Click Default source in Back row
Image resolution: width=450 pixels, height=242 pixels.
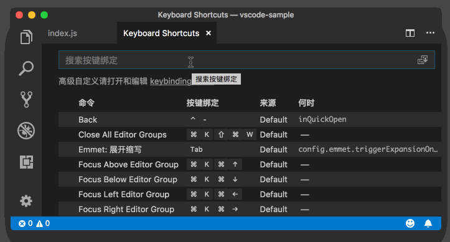[273, 119]
